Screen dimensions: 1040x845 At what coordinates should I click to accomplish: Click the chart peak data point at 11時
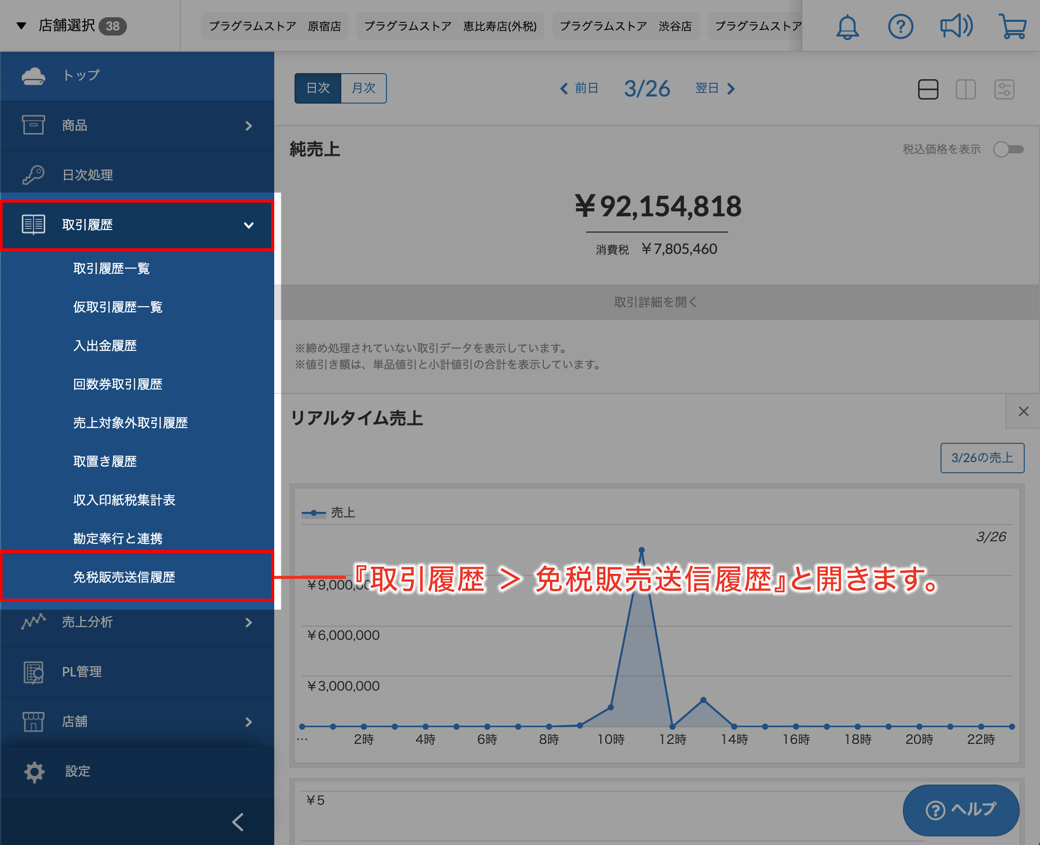641,550
